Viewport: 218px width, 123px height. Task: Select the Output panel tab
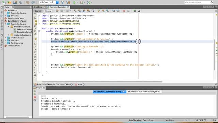(x=39, y=88)
